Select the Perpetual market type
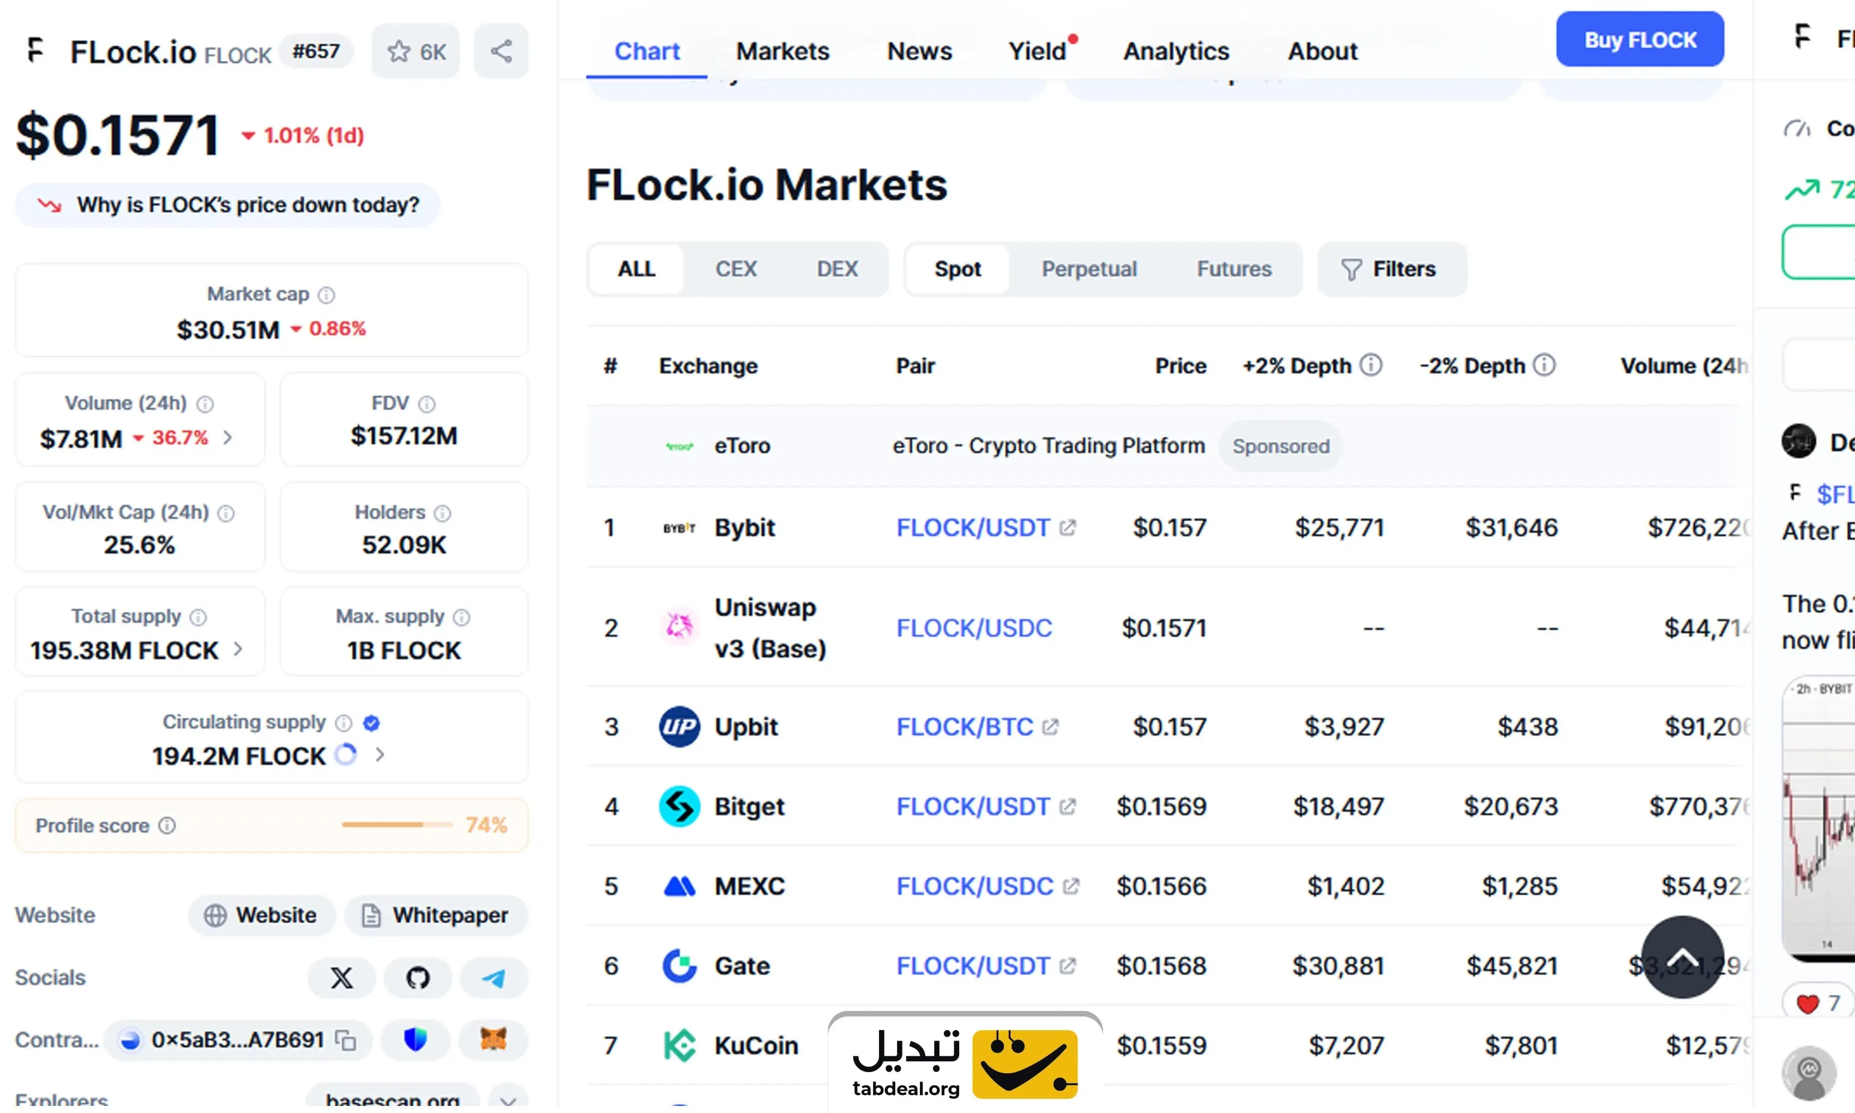 coord(1089,269)
